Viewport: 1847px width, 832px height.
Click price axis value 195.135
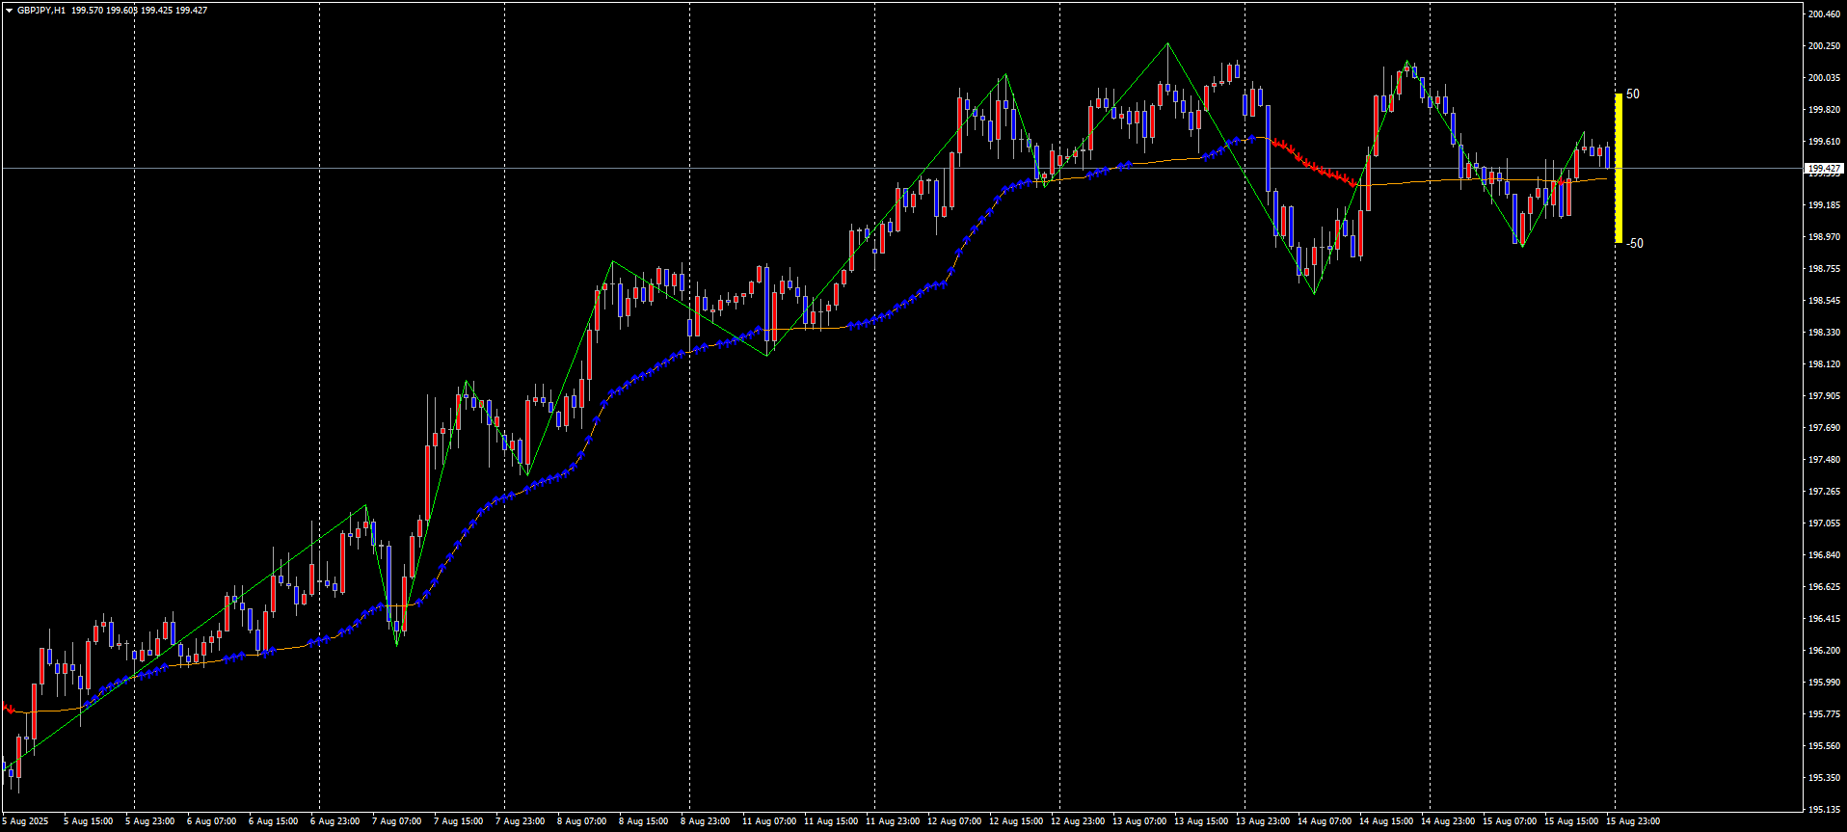pos(1824,810)
